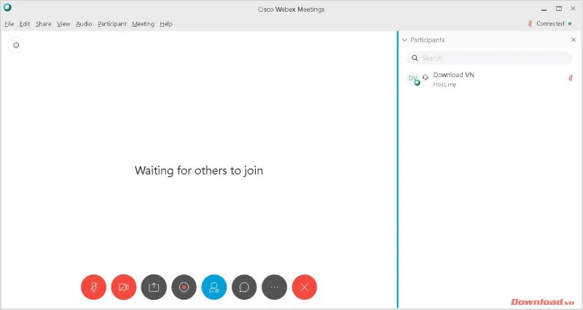Open the Participant menu
Image resolution: width=583 pixels, height=310 pixels.
[112, 24]
